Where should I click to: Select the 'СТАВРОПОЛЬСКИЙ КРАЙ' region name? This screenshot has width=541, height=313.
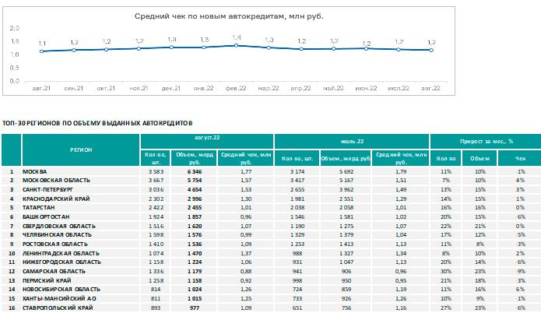click(58, 308)
